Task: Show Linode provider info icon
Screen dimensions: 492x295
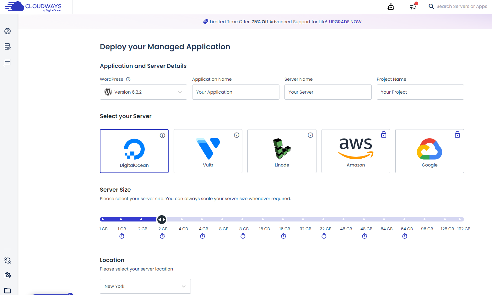Action: point(311,135)
